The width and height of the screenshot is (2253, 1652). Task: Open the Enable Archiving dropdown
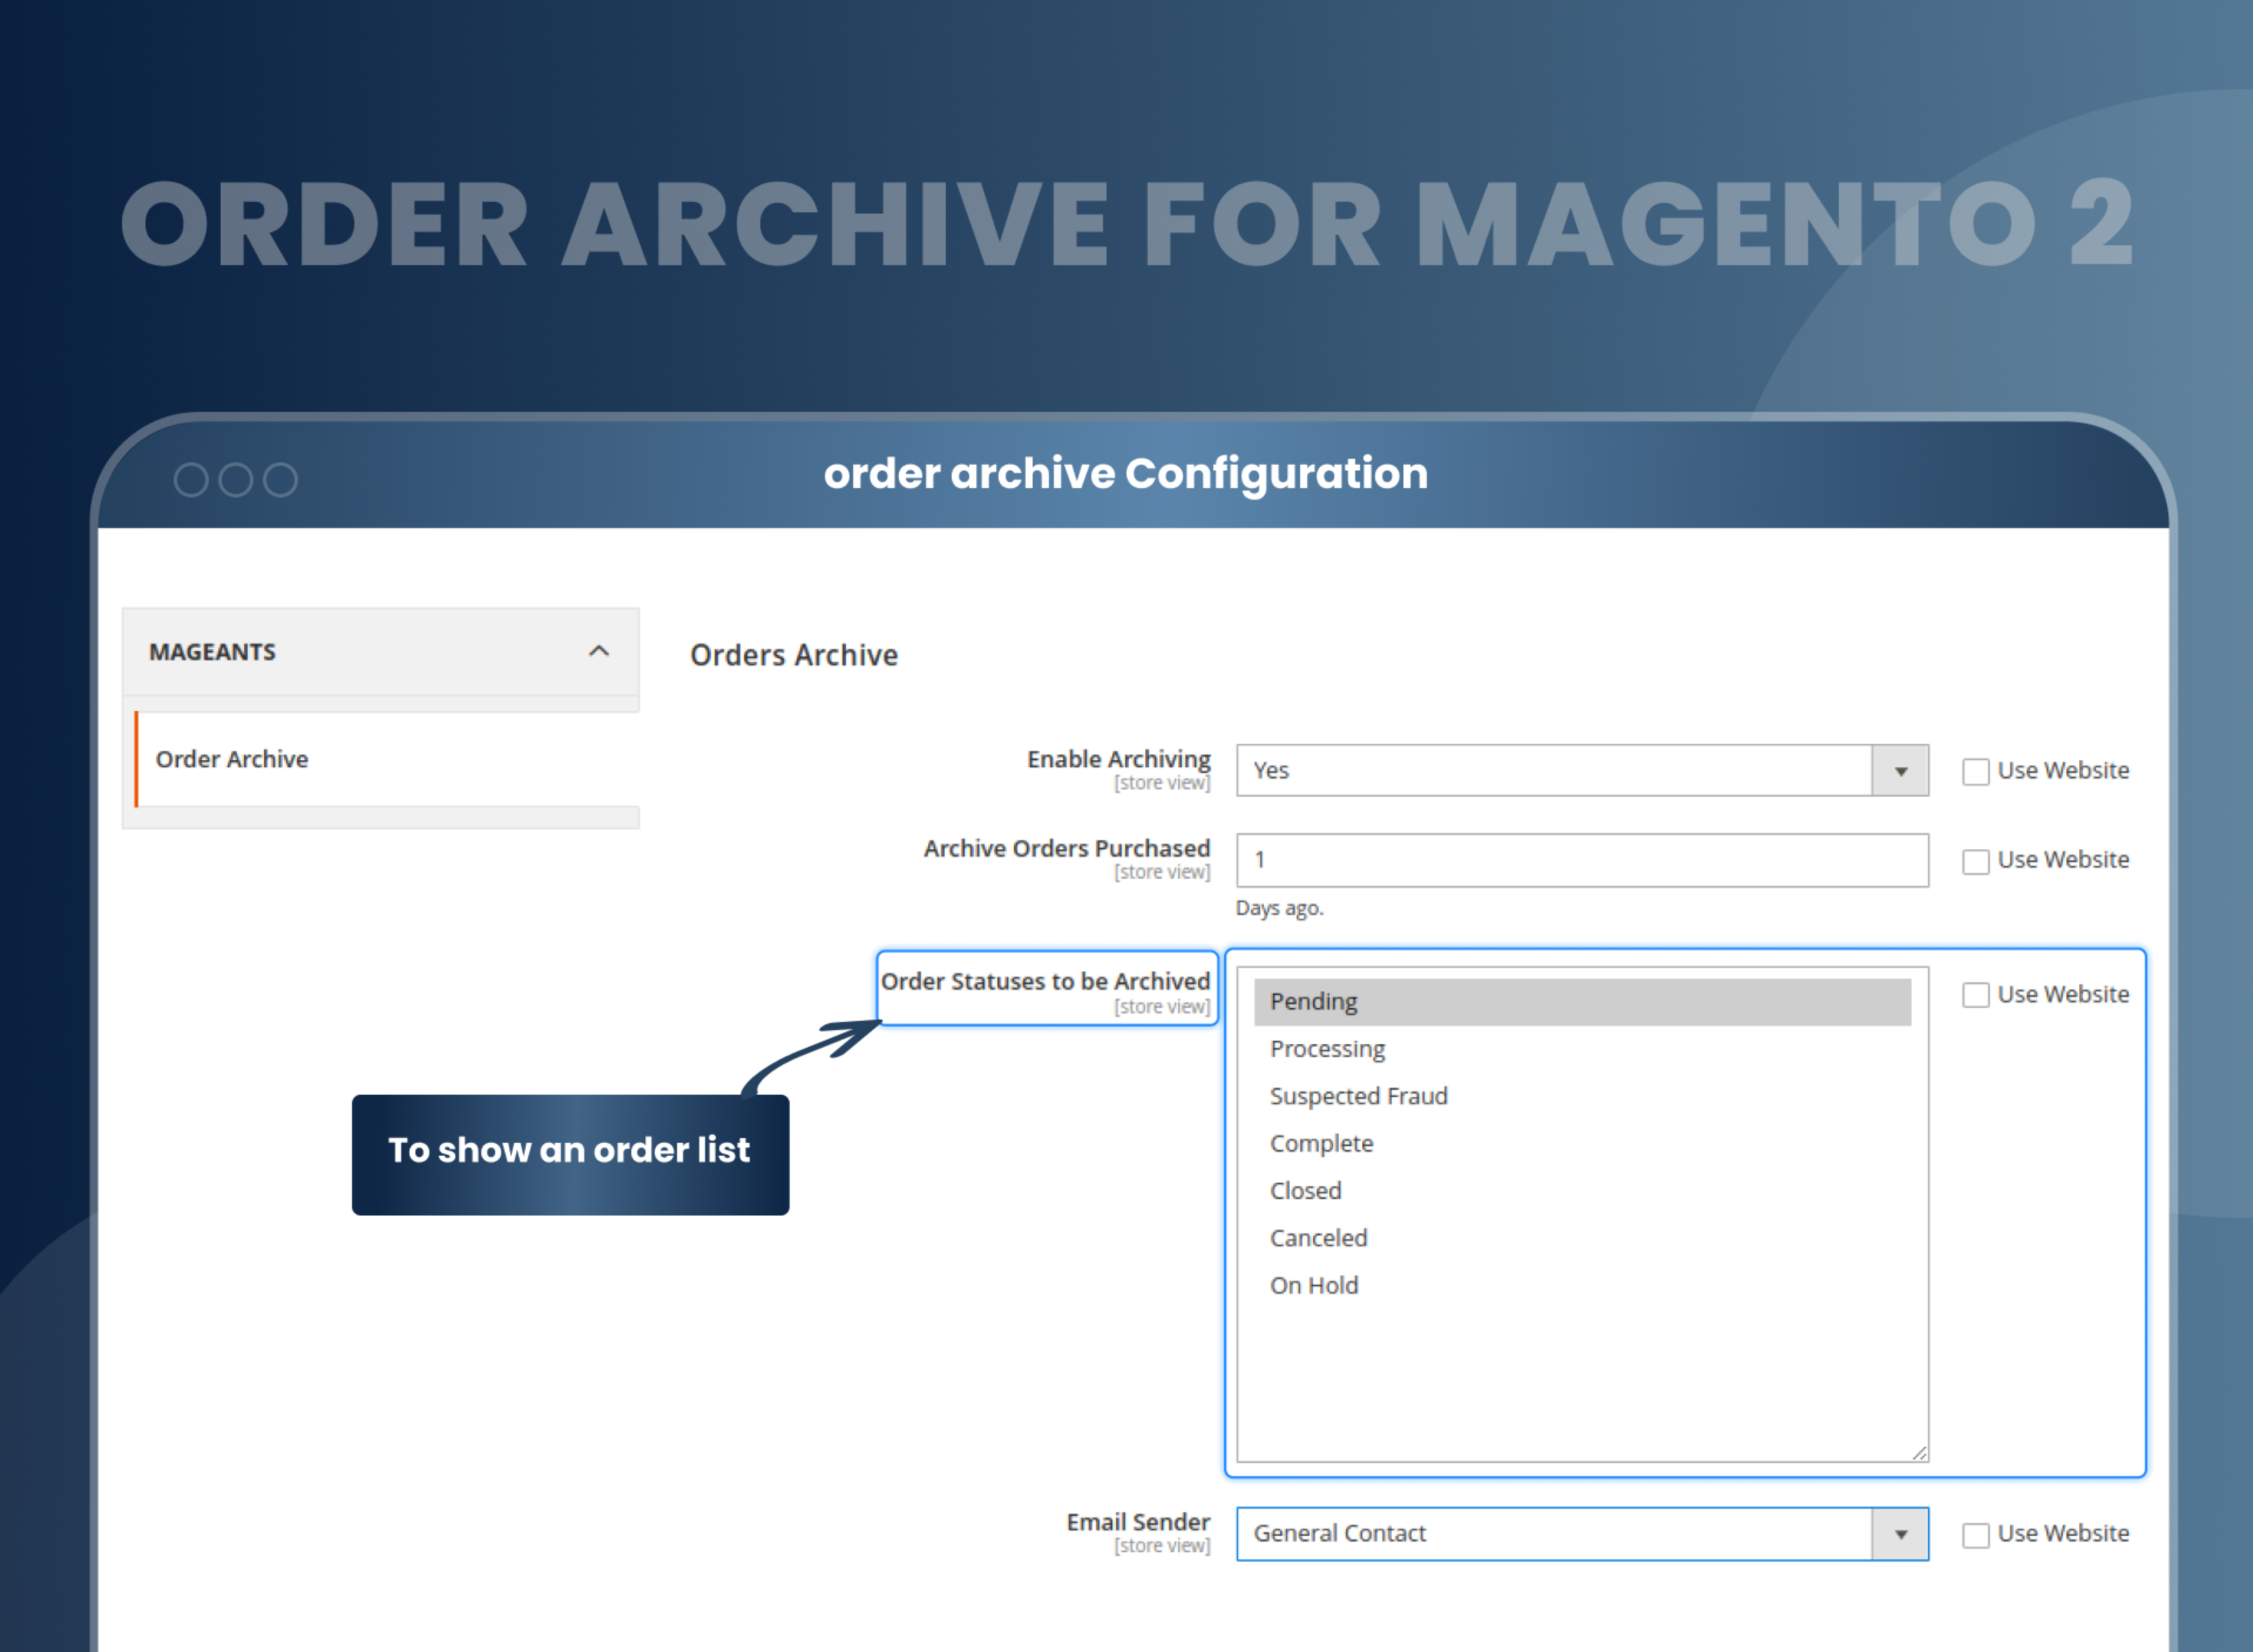coord(1582,770)
